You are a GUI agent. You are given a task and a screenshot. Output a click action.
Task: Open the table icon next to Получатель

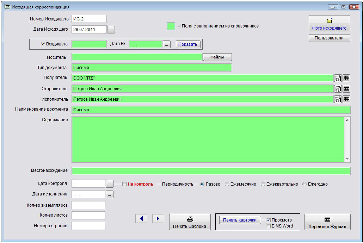point(346,78)
